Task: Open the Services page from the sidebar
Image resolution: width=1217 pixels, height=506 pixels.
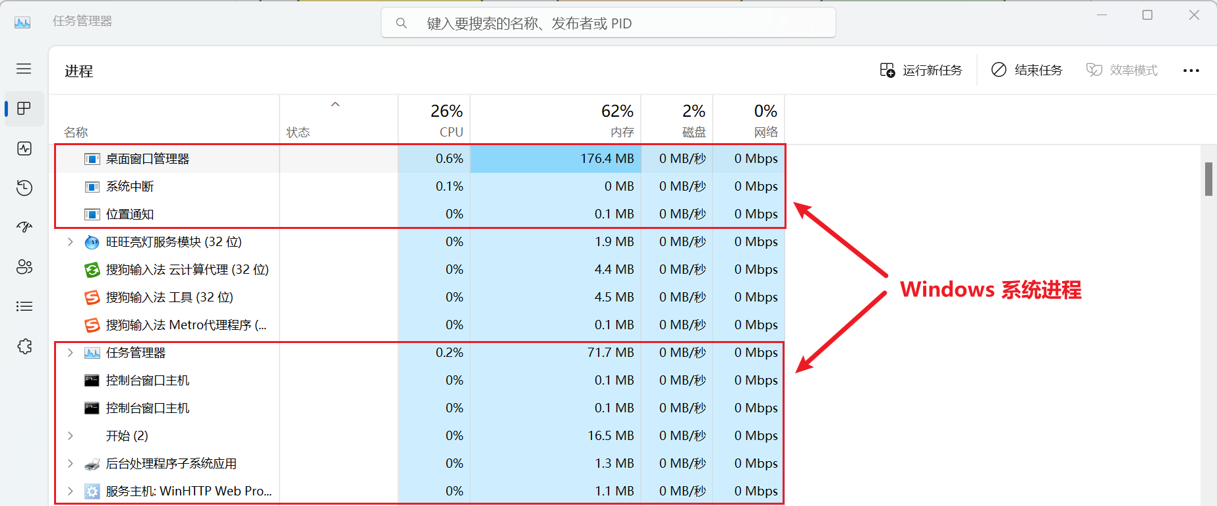Action: coord(24,346)
